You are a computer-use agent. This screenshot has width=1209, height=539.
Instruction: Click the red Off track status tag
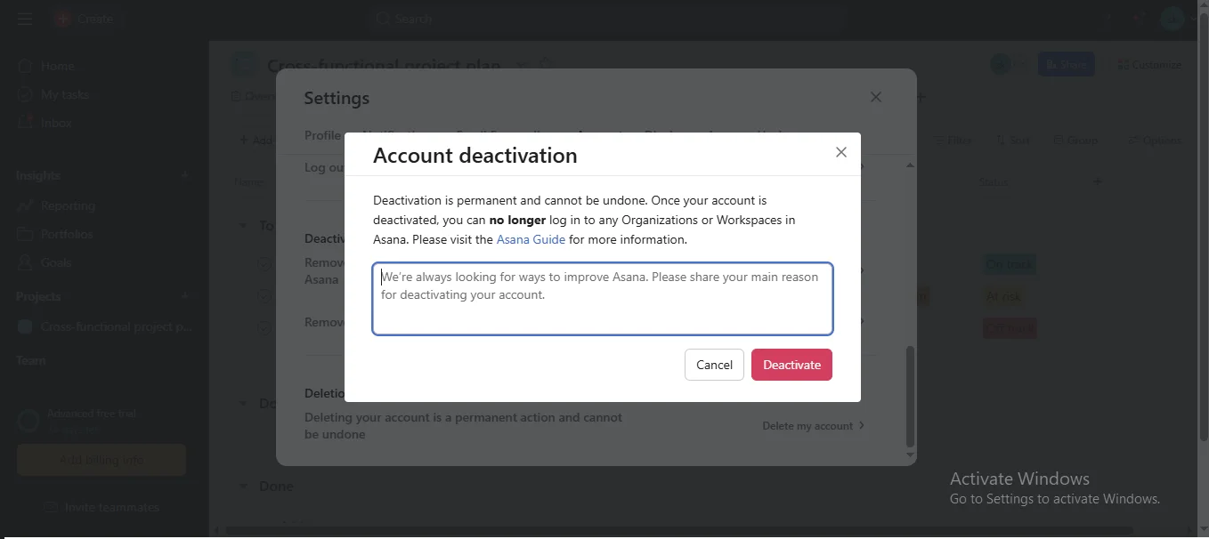[x=1010, y=328]
